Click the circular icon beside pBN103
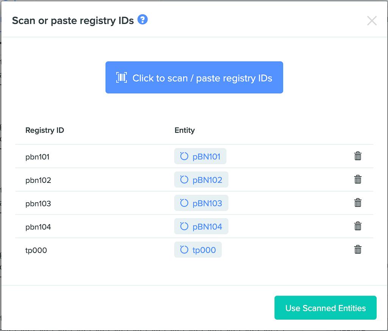 (184, 203)
